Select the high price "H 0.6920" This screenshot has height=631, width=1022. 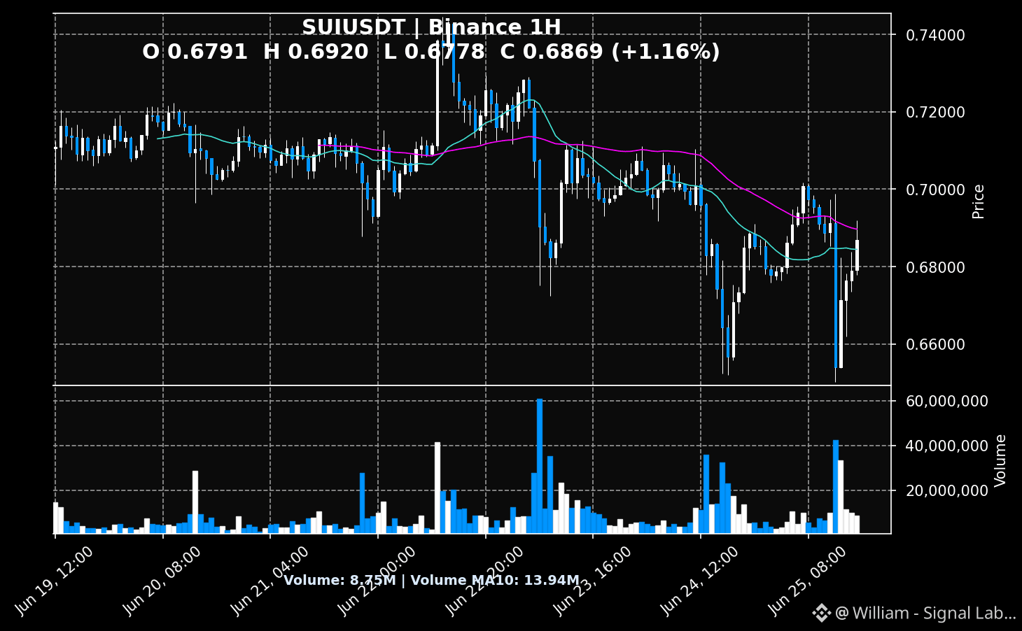pyautogui.click(x=316, y=52)
